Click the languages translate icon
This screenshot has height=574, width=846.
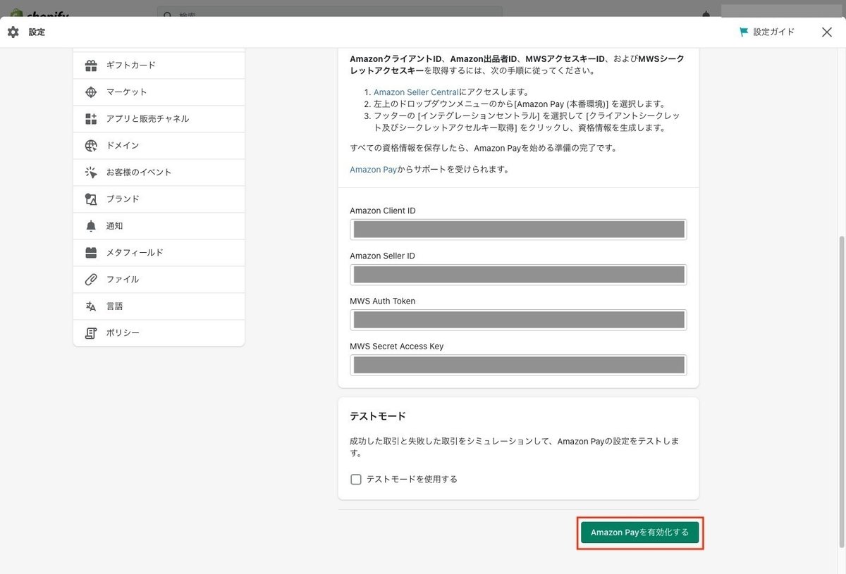click(91, 306)
